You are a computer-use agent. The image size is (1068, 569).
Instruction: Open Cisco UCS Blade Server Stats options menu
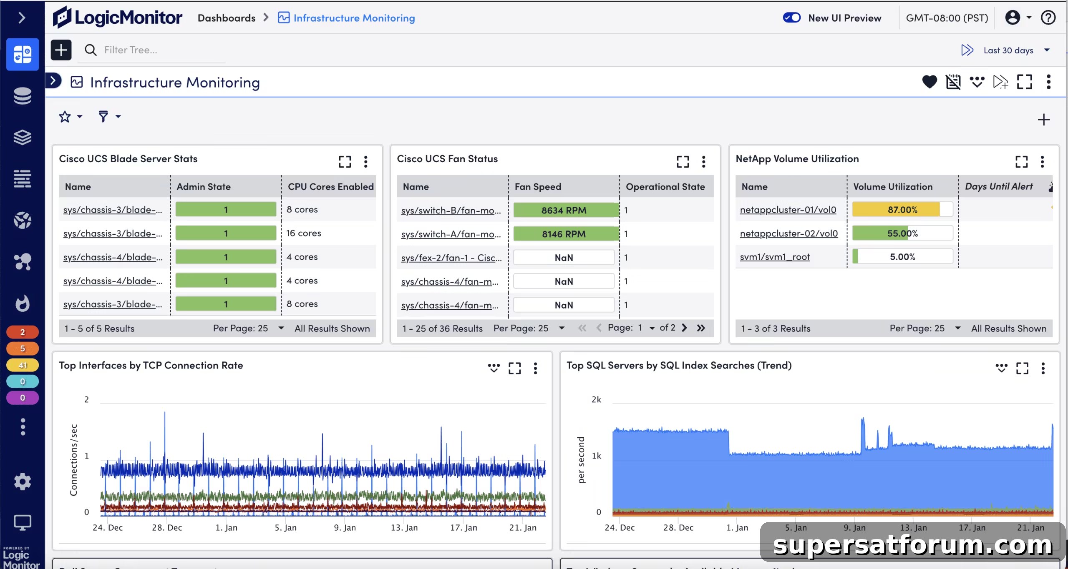365,162
